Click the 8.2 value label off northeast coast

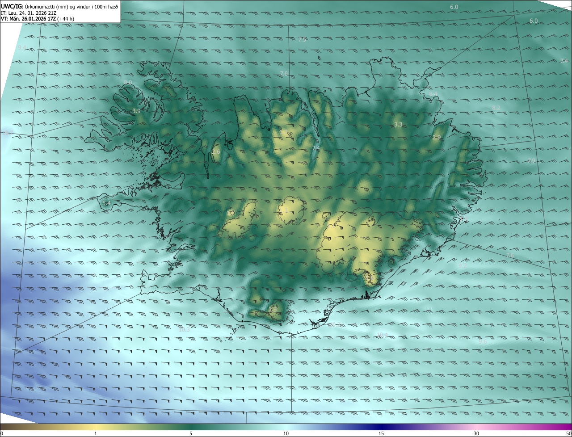(496, 108)
